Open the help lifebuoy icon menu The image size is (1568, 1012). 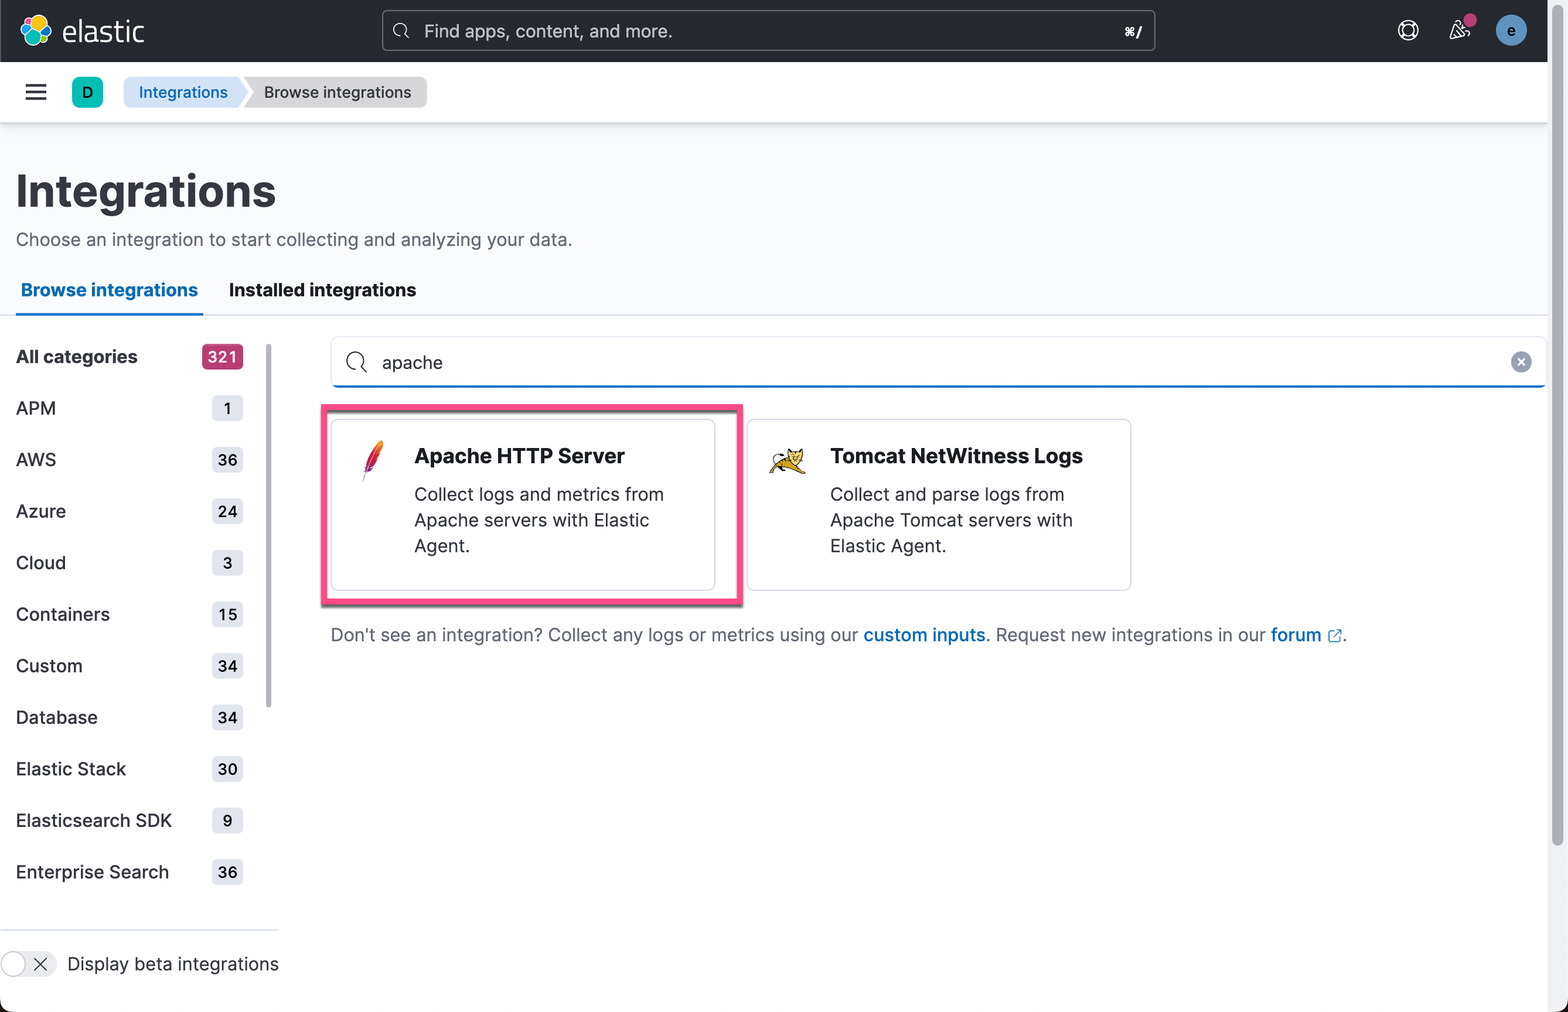pyautogui.click(x=1407, y=30)
